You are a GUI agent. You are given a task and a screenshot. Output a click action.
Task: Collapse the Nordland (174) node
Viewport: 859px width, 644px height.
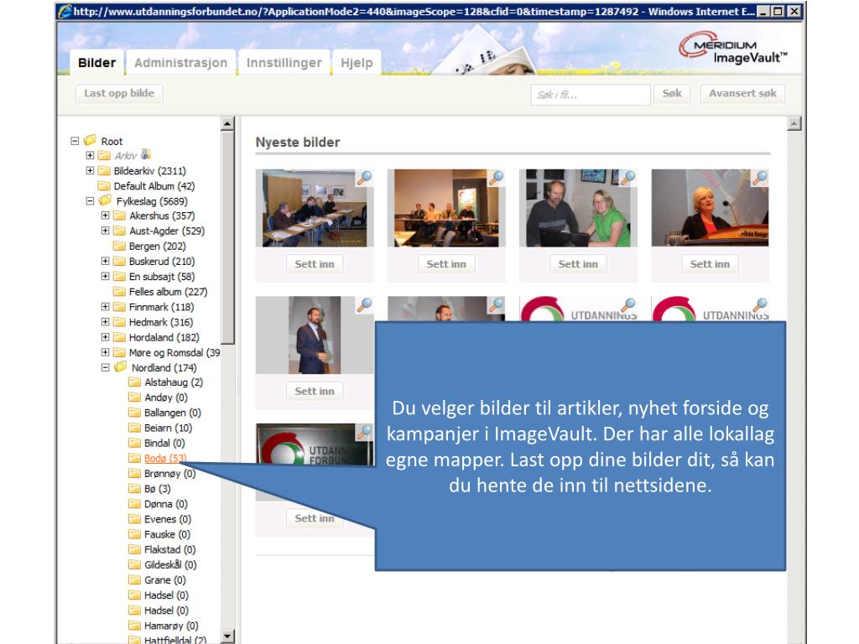105,367
